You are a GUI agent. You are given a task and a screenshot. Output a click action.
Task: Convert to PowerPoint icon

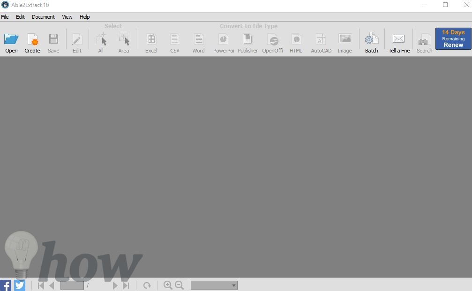tap(224, 39)
